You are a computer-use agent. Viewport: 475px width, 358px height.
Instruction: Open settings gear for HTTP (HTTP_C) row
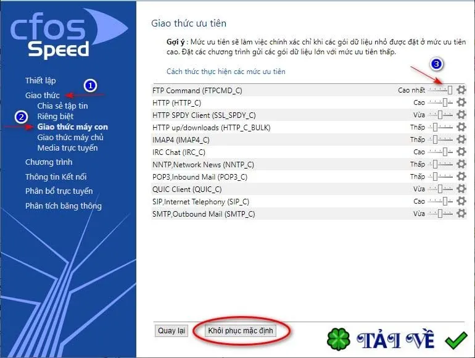(x=461, y=102)
